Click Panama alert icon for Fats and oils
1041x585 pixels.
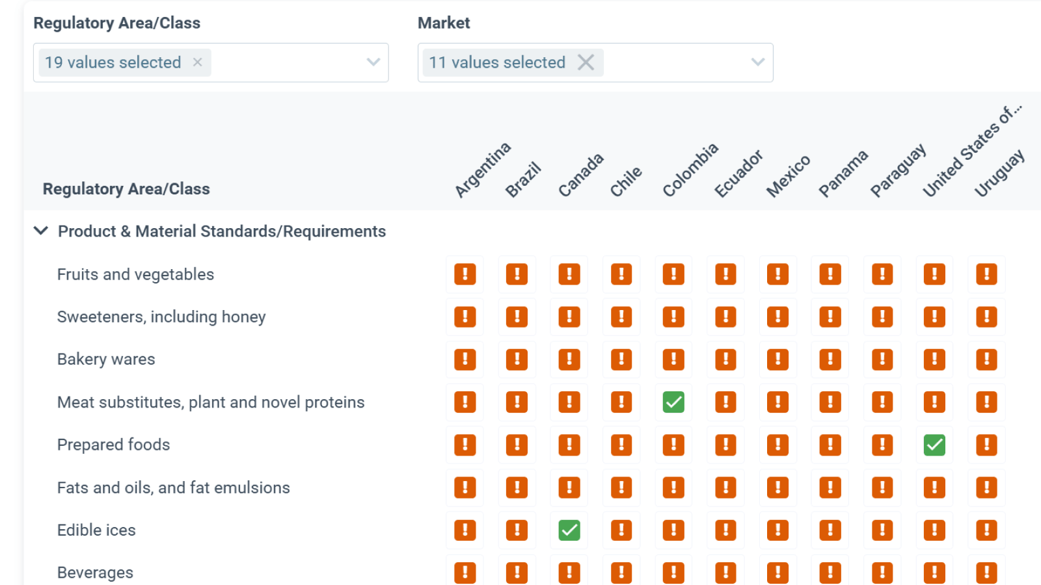tap(830, 487)
